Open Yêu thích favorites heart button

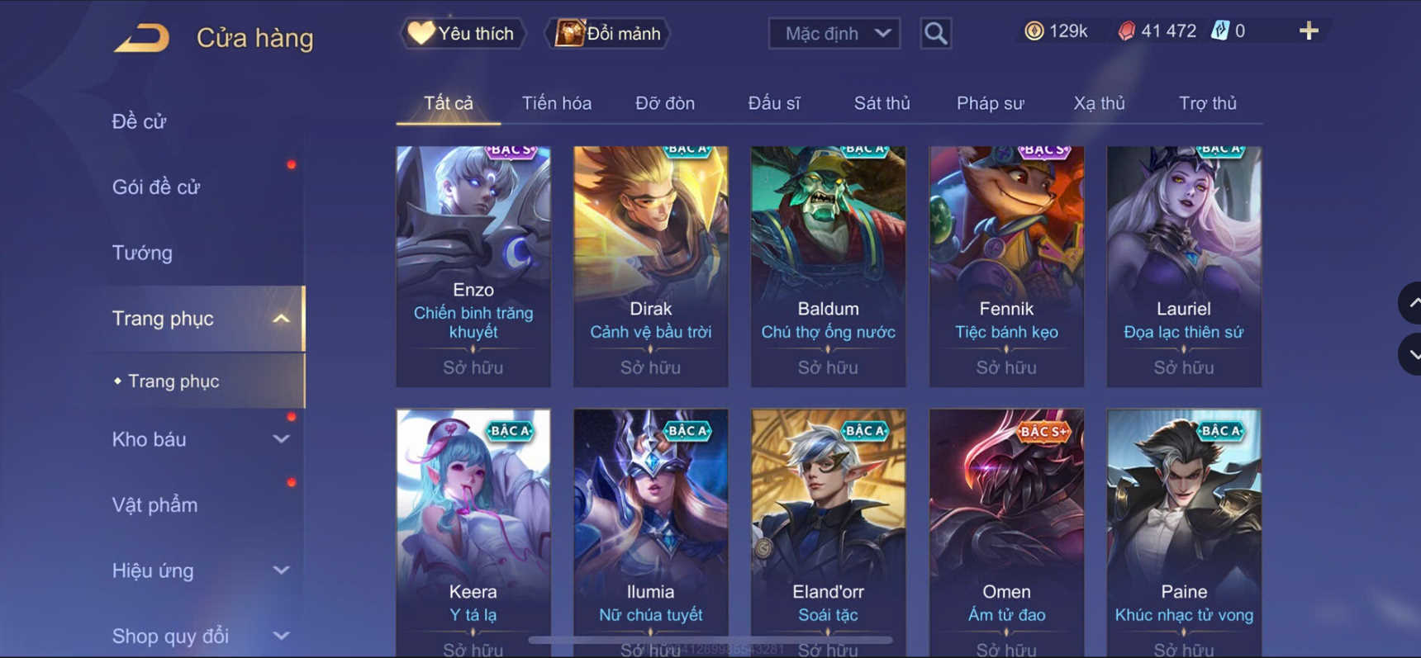[463, 33]
